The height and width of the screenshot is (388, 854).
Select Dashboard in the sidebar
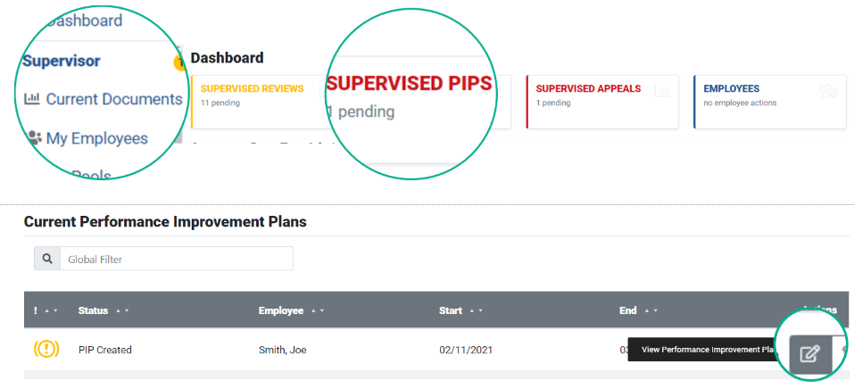(84, 21)
